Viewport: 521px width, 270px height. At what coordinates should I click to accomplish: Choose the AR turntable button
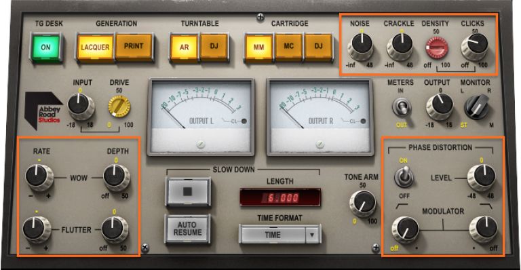coord(185,47)
